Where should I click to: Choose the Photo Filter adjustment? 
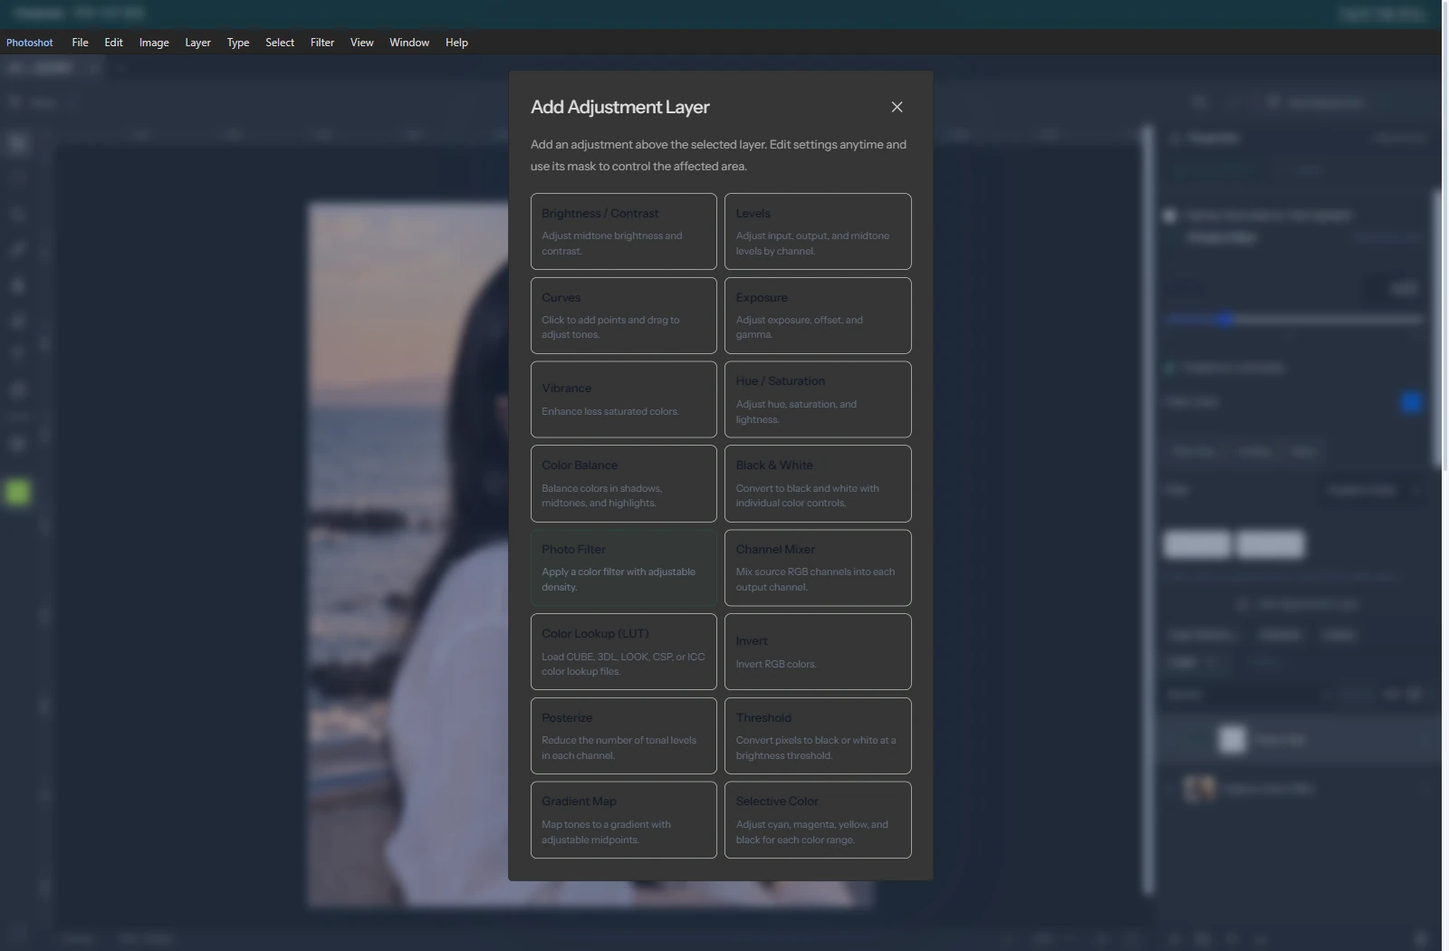click(623, 568)
